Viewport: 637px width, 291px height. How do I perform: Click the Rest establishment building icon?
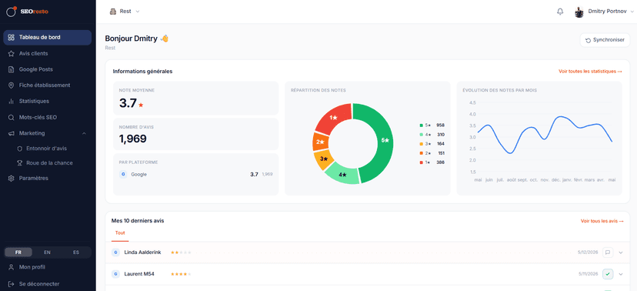coord(113,12)
